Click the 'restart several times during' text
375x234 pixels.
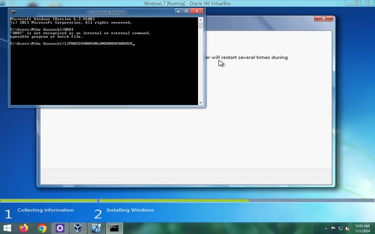(254, 57)
